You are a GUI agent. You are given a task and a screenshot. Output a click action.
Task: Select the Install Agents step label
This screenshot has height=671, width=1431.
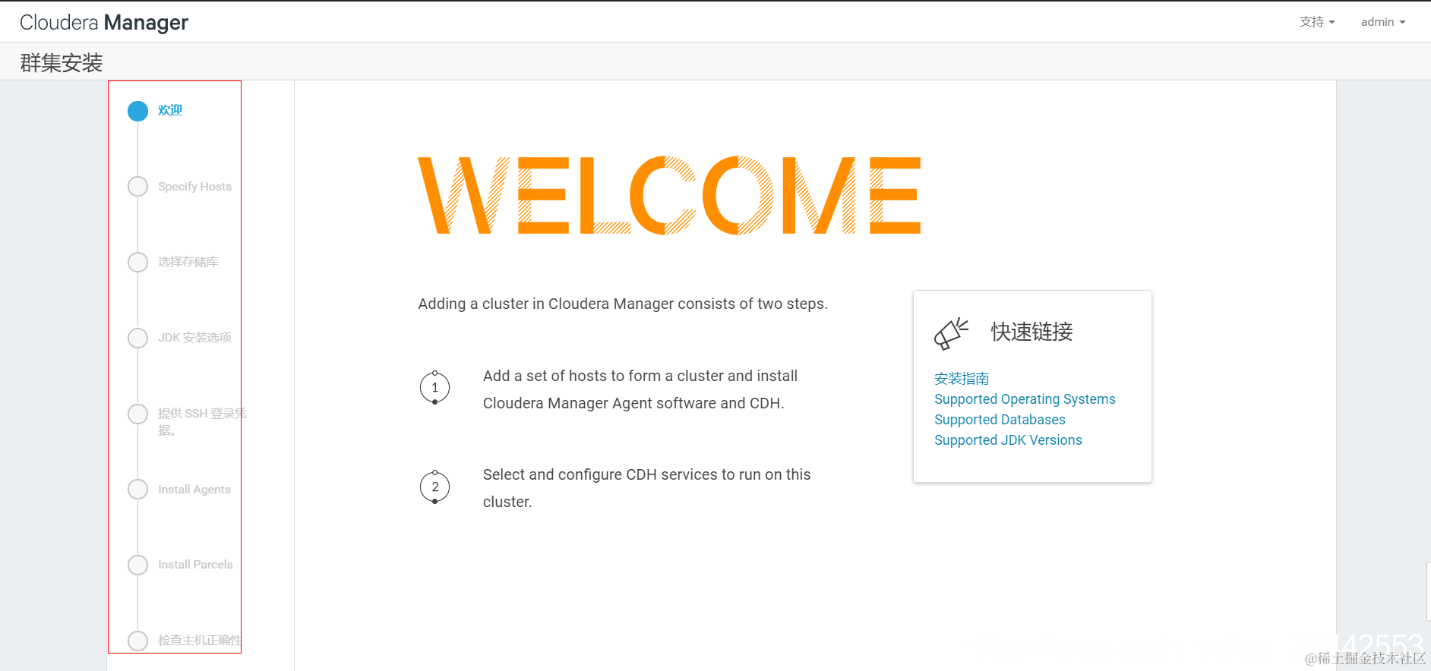point(194,490)
